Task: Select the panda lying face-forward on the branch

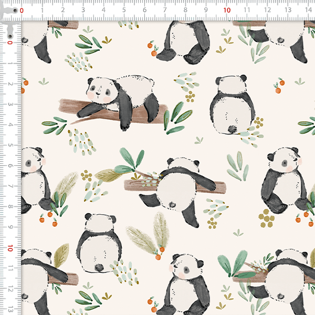Action: (122, 96)
